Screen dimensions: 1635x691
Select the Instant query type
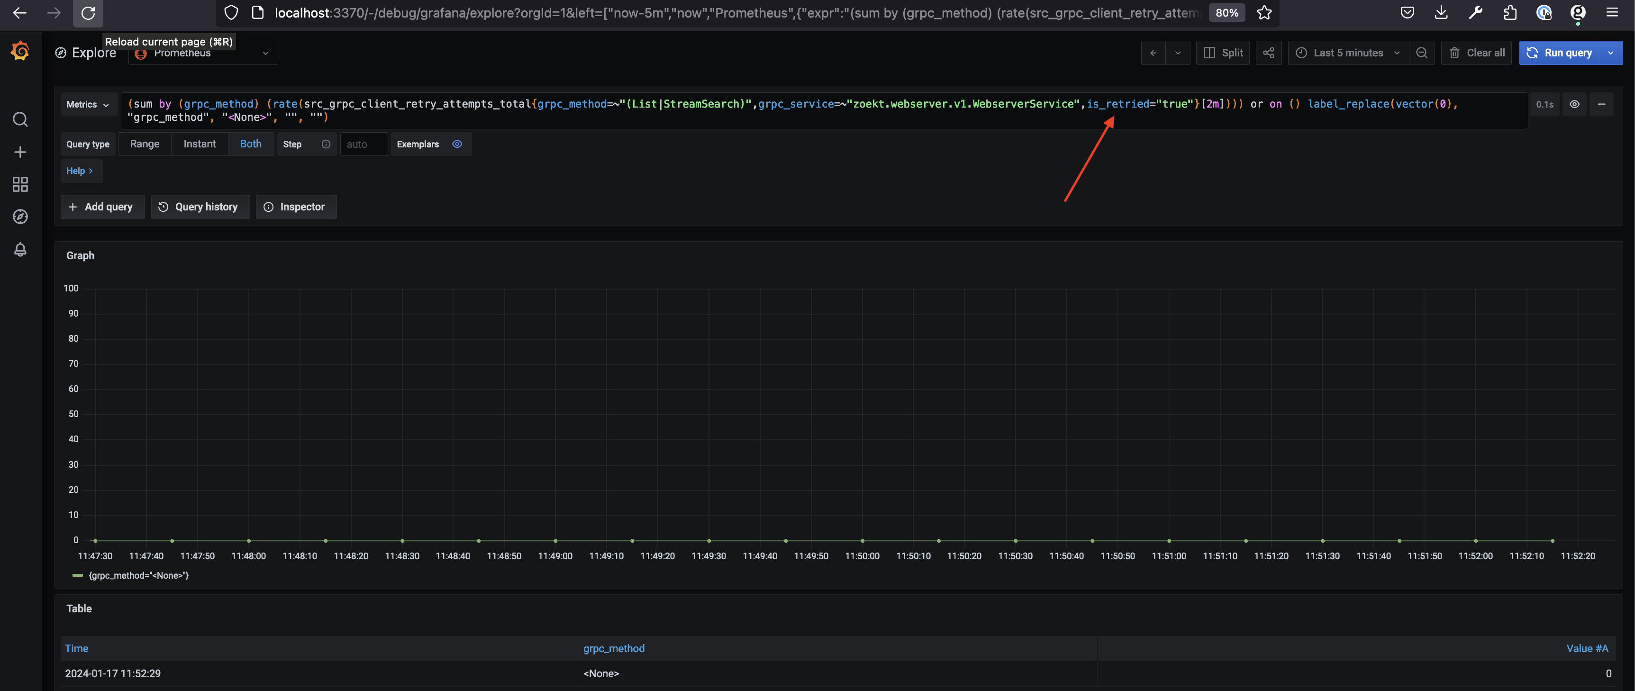200,144
